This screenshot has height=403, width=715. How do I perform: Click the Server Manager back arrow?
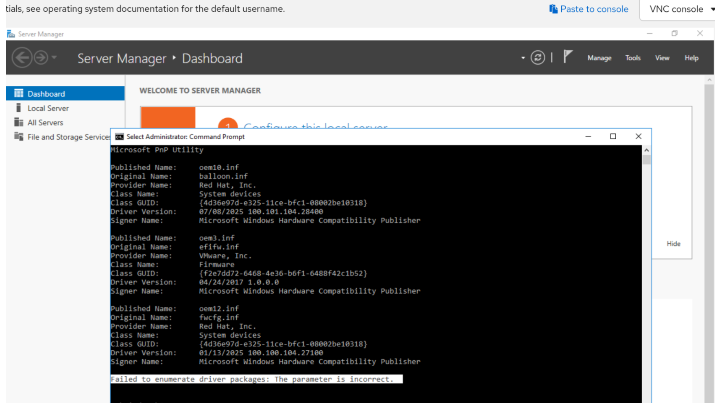(x=22, y=58)
